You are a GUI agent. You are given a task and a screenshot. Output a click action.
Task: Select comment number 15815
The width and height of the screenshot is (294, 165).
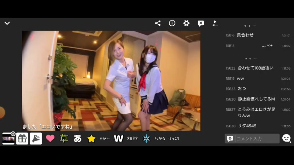click(x=230, y=46)
